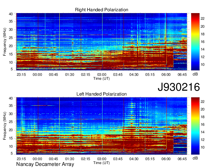Select the J930216 observation label
208x168 pixels.
click(x=179, y=87)
